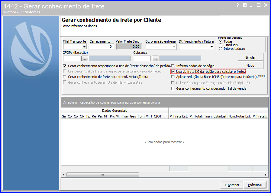271x193 pixels.
Task: Click the Próximo > button
Action: click(x=255, y=185)
